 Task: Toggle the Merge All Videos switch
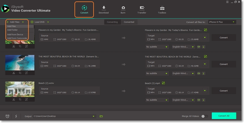(x=204, y=116)
